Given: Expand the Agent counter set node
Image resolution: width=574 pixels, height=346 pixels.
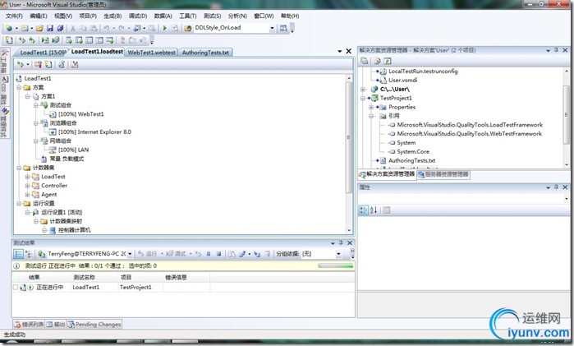Looking at the screenshot, I should click(27, 194).
